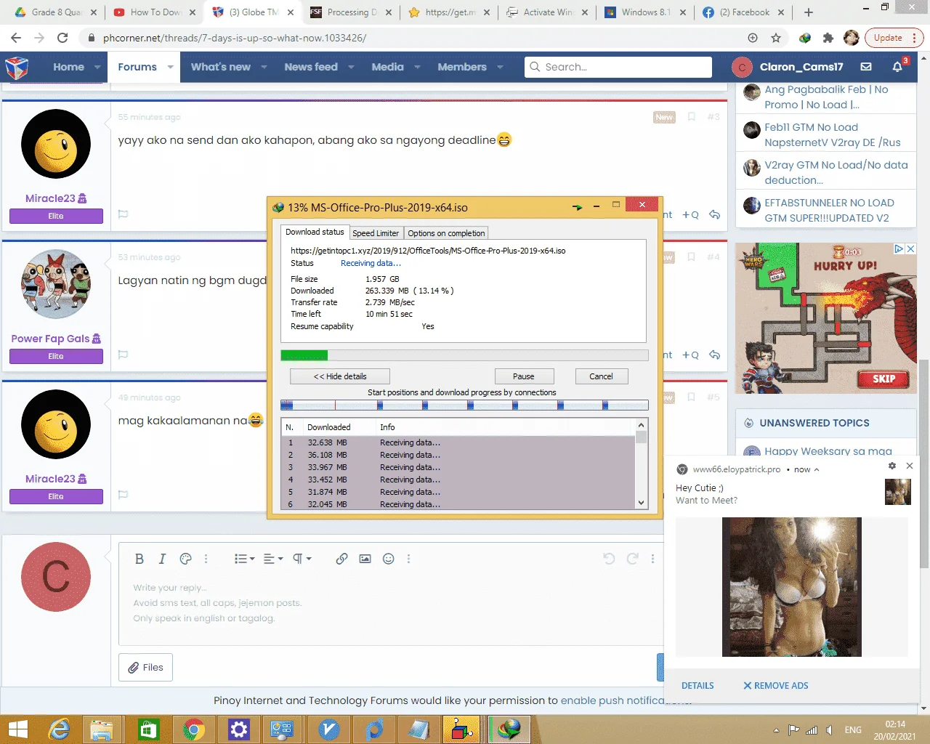930x744 pixels.
Task: Switch to the Speed Limiter tab
Action: tap(376, 233)
